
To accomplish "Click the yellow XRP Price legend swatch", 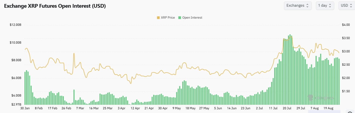I will 158,18.
